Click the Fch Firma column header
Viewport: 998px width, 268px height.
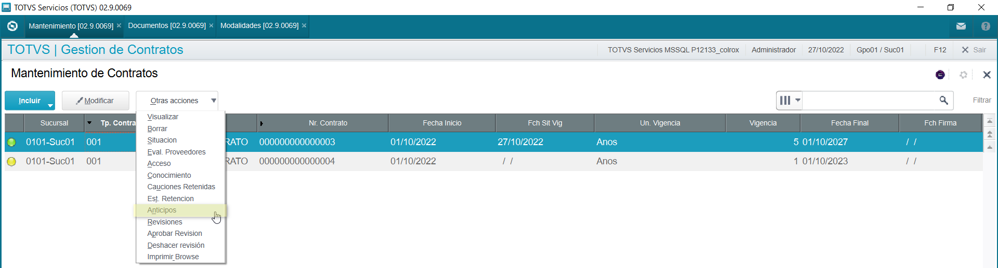coord(940,123)
